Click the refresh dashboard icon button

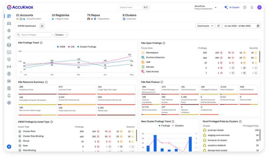click(218, 26)
